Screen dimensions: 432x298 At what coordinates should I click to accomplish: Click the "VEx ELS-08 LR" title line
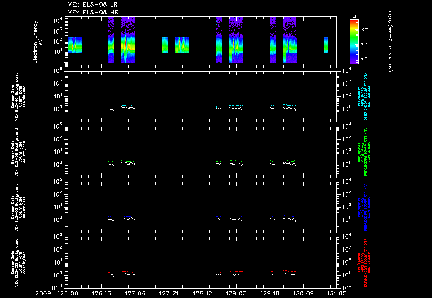(94, 5)
